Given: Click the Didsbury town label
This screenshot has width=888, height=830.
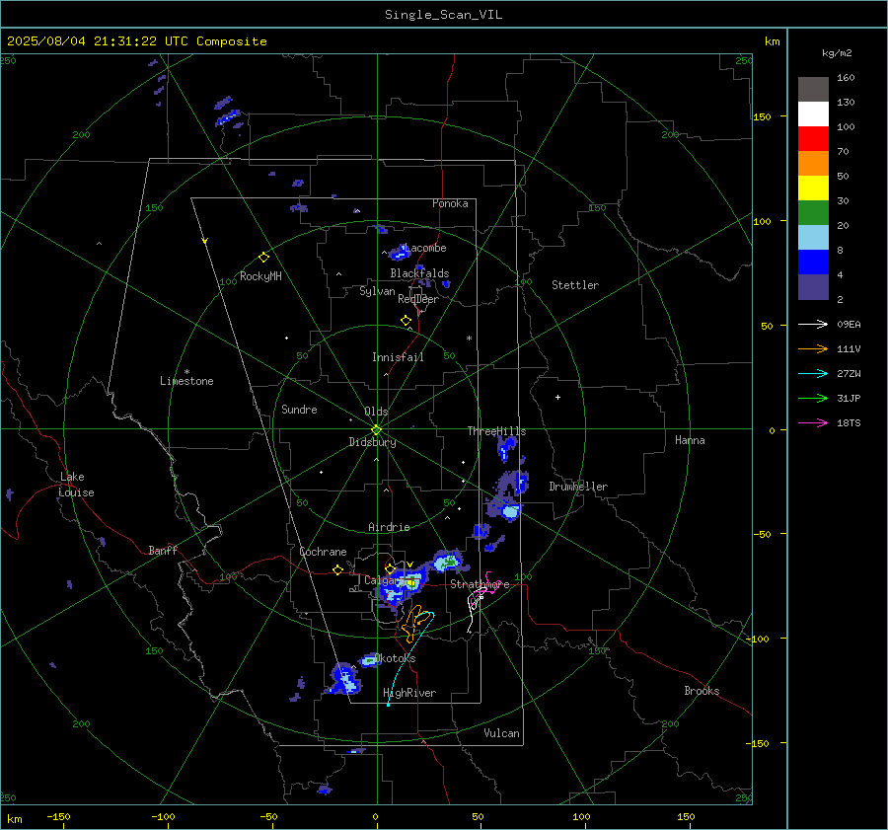Looking at the screenshot, I should tap(372, 442).
